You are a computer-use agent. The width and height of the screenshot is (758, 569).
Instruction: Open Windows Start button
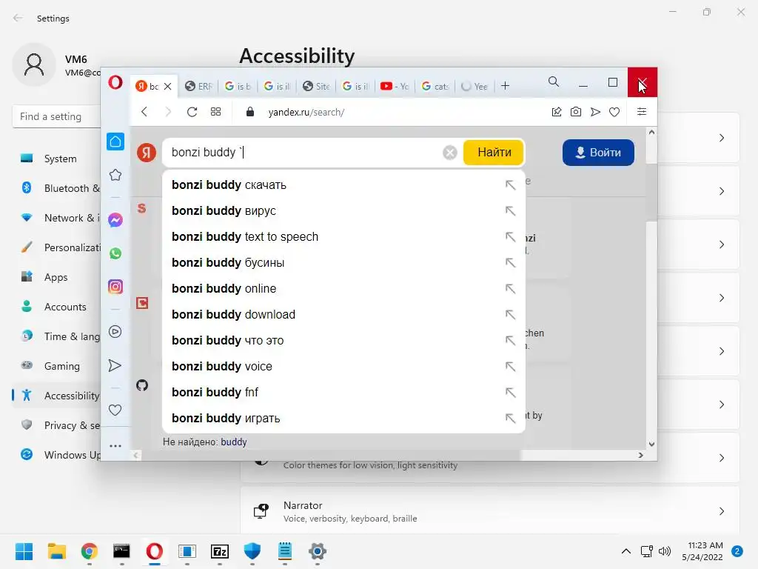(24, 551)
